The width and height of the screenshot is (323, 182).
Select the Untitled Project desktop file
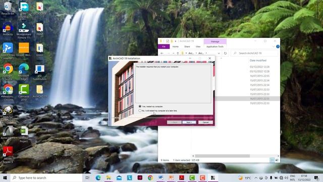tap(24, 134)
